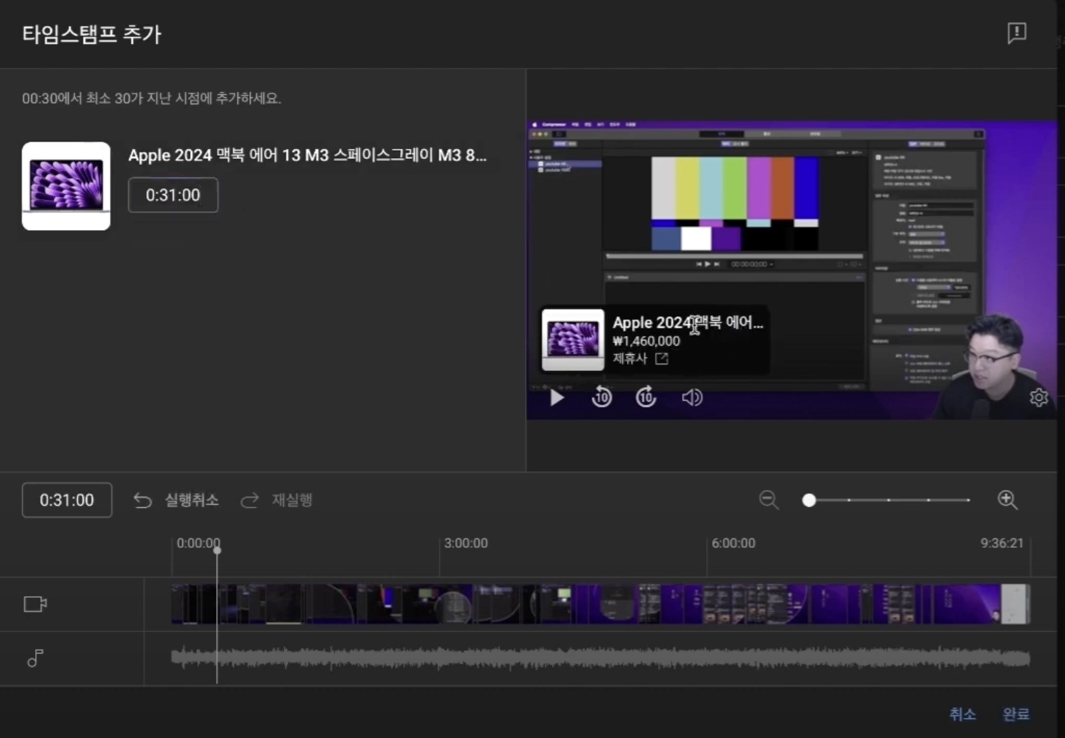This screenshot has width=1065, height=738.
Task: Click product title 'Apple 2024 맥북 에어 13 M3'
Action: (307, 155)
